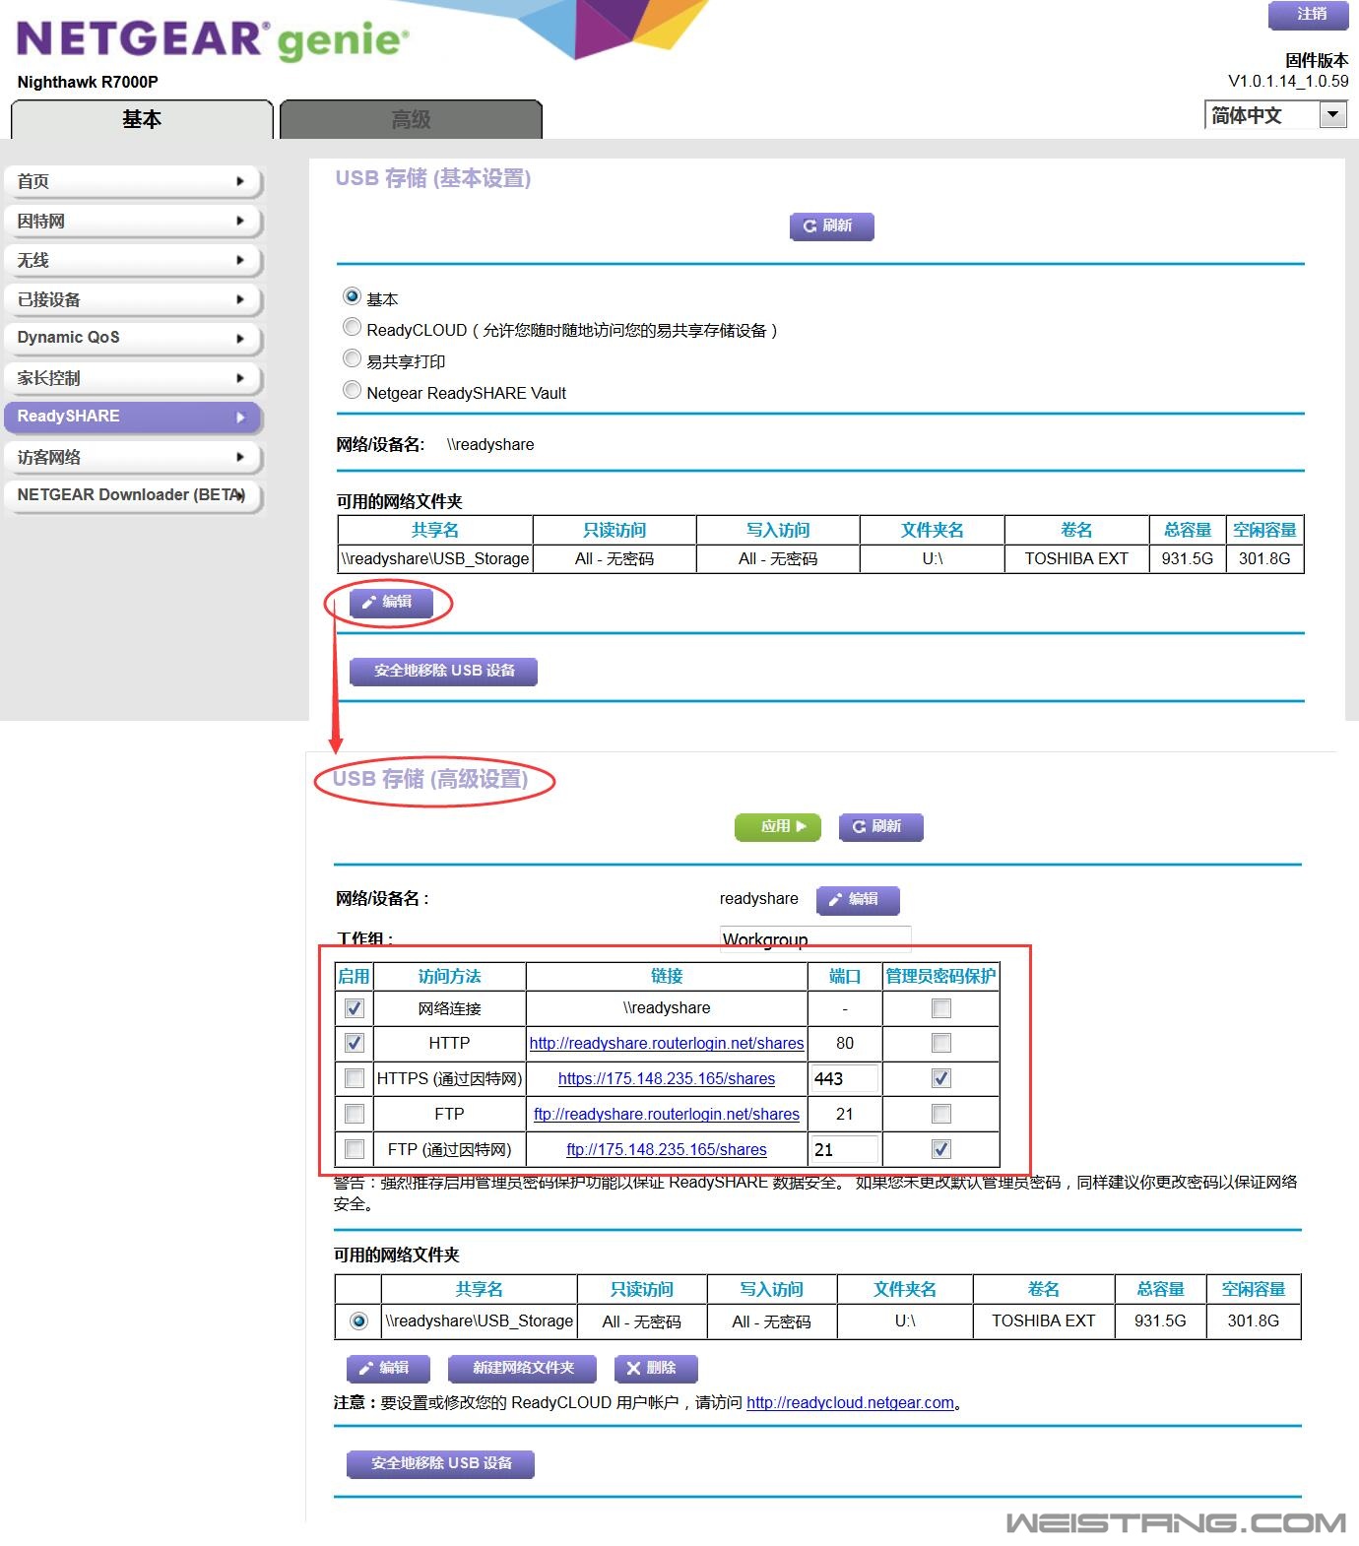Click 刷新 button in basic settings
The width and height of the screenshot is (1359, 1546).
tap(831, 225)
